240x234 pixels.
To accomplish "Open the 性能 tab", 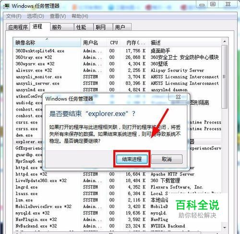I will pyautogui.click(x=84, y=27).
